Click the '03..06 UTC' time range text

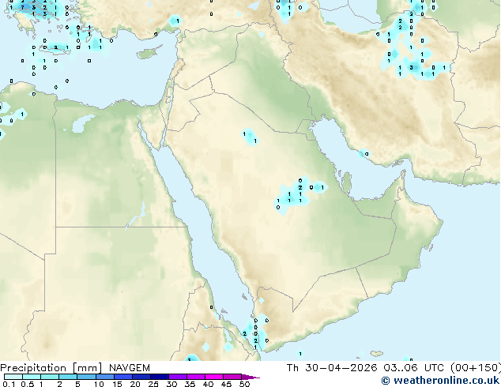(414, 368)
